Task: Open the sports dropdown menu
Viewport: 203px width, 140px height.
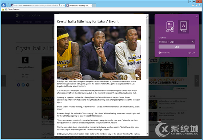Action: pyautogui.click(x=35, y=15)
